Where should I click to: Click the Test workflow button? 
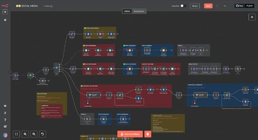[130, 134]
